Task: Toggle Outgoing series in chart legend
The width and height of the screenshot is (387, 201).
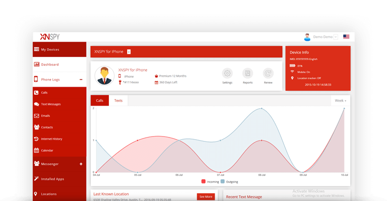Action: [x=230, y=182]
